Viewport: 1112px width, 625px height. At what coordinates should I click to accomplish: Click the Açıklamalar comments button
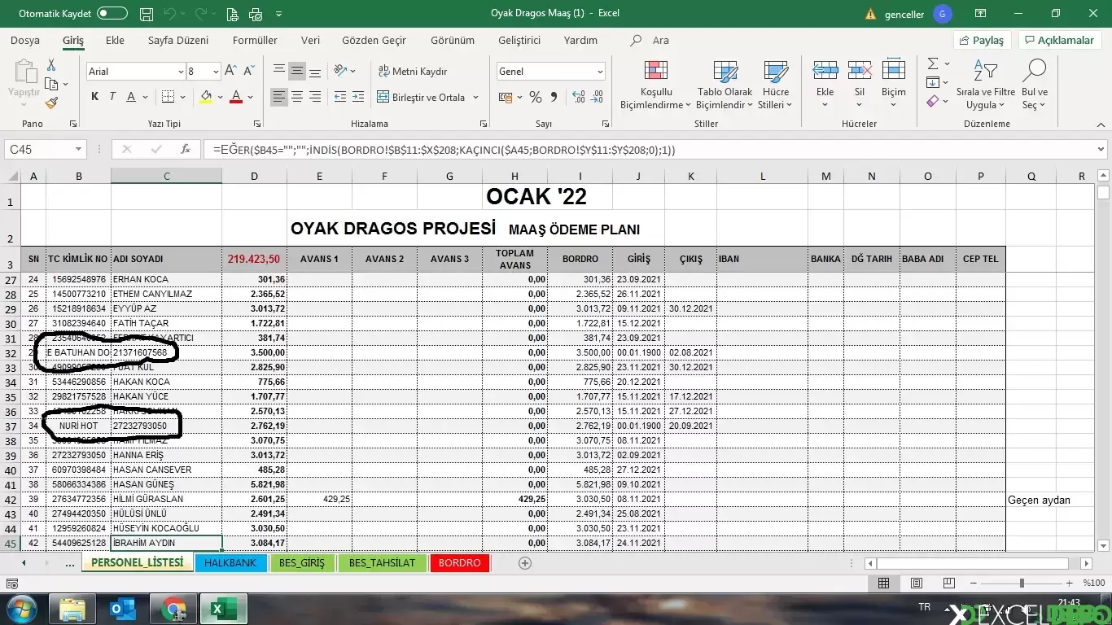coord(1060,40)
